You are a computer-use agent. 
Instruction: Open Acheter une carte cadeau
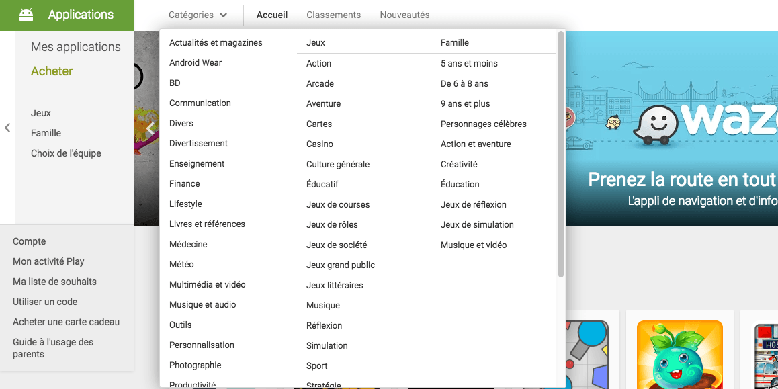coord(66,322)
